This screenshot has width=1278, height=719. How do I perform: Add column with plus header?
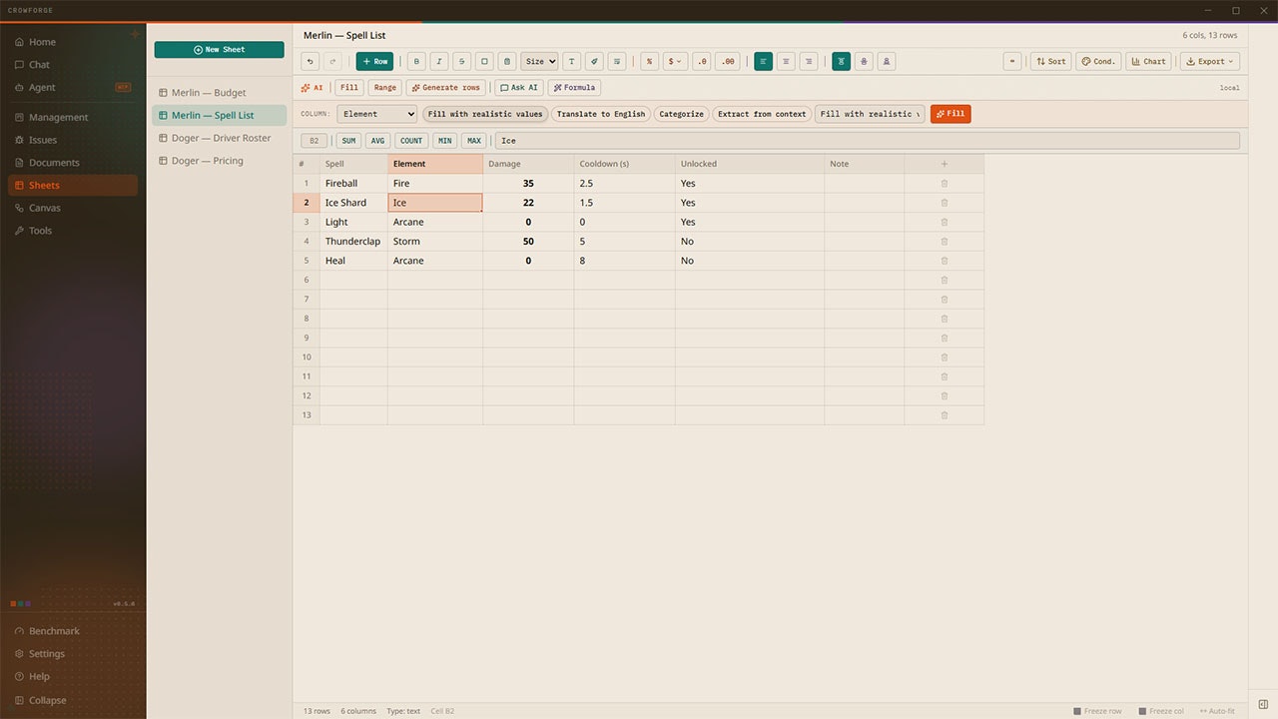coord(945,164)
